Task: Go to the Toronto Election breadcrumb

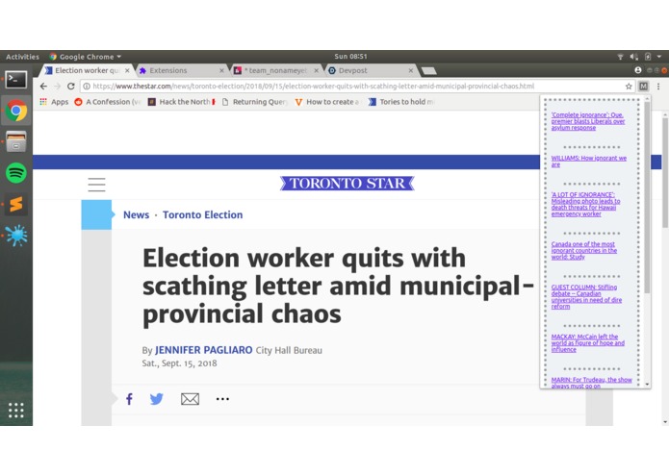Action: (203, 214)
